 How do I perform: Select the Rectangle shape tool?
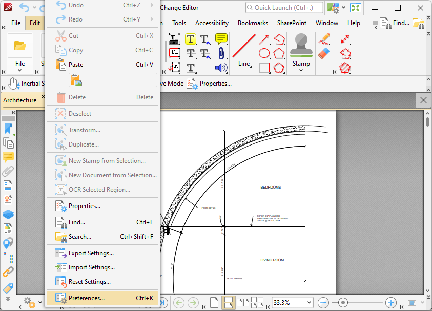[x=264, y=68]
